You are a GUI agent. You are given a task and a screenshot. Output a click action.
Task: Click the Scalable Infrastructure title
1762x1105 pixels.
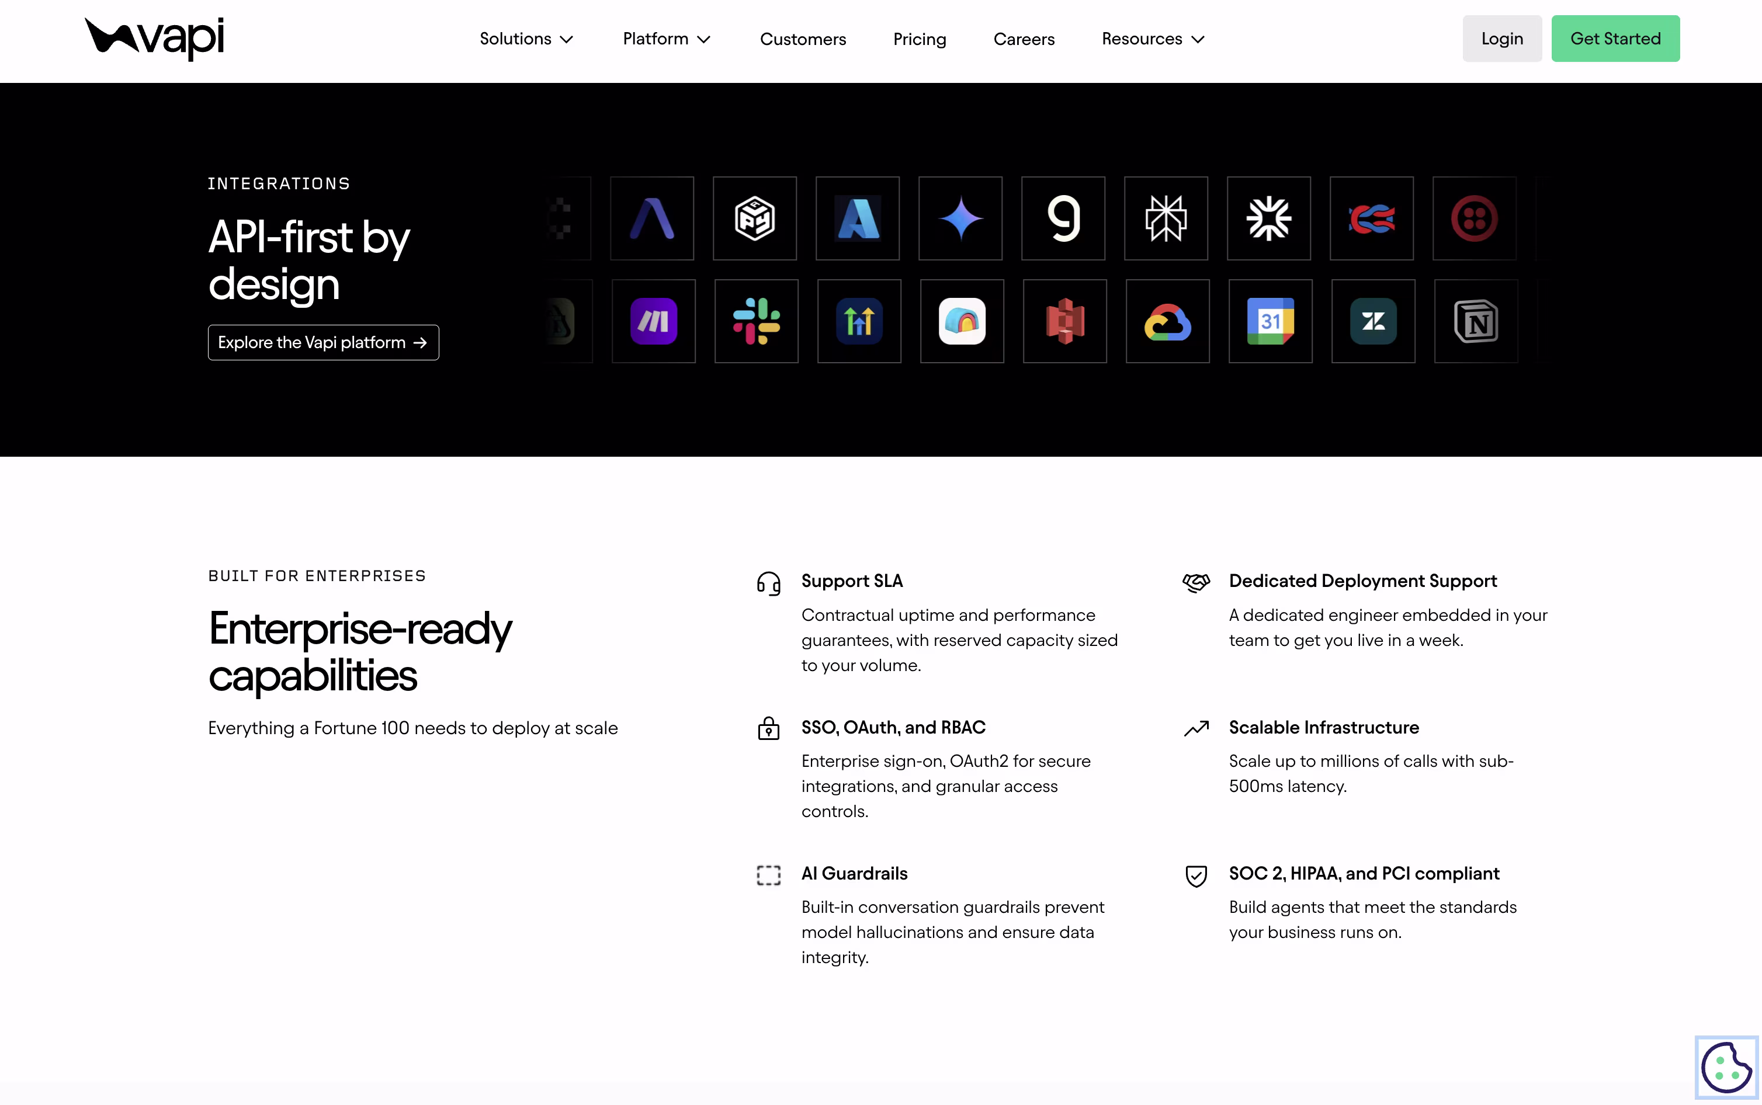click(x=1323, y=727)
